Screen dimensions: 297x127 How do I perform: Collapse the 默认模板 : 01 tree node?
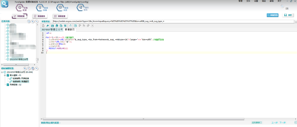pyautogui.click(x=5, y=75)
